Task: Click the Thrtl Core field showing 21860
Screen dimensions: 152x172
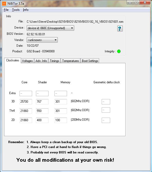Action: tap(26, 111)
